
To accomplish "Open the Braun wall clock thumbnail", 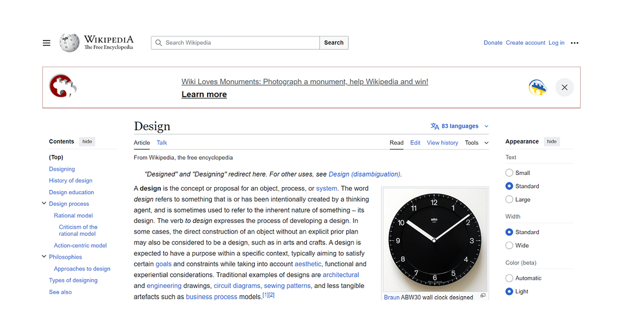I will coord(435,240).
